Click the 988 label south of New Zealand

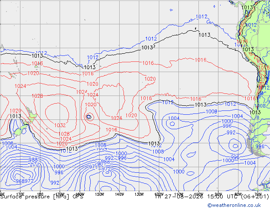tap(33, 160)
